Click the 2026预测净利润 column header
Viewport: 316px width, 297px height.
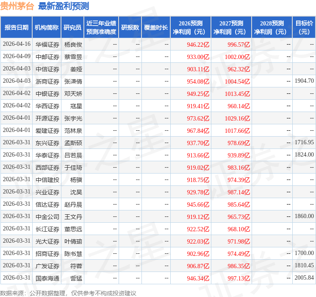tap(190, 28)
